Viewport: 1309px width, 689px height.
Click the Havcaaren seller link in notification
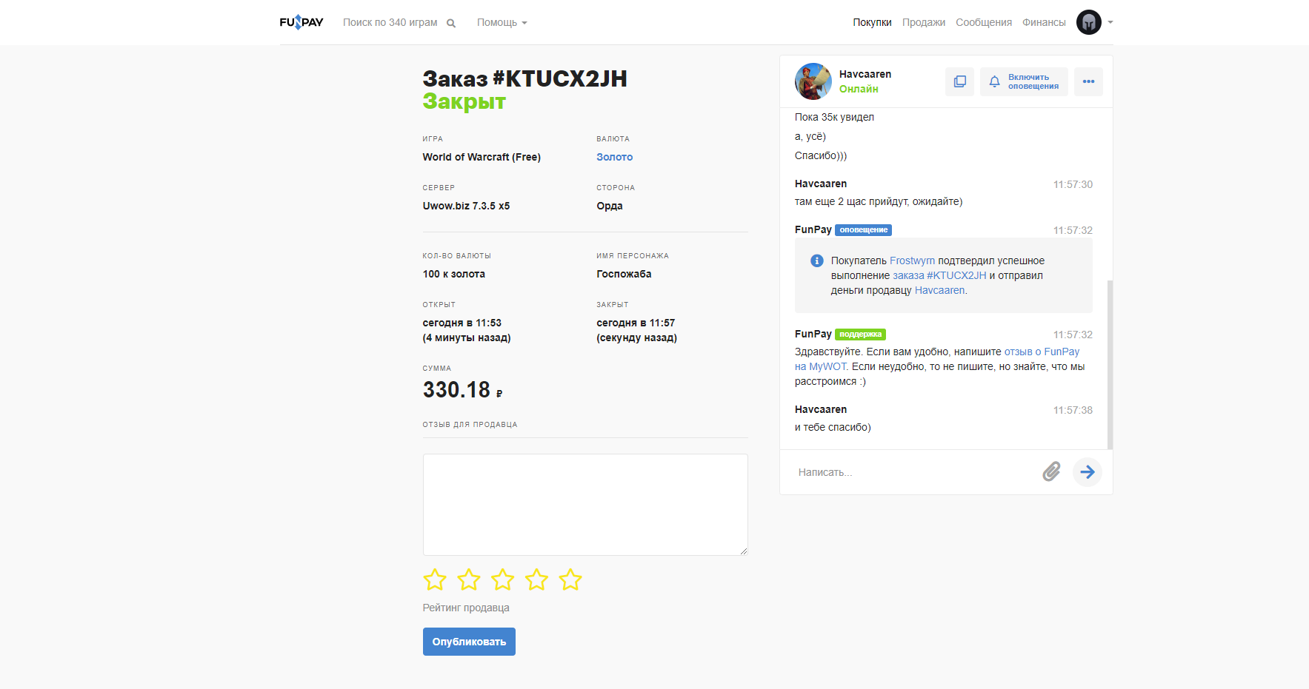(939, 290)
